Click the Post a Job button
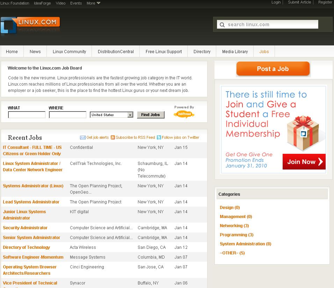334x288 pixels. coord(273,69)
